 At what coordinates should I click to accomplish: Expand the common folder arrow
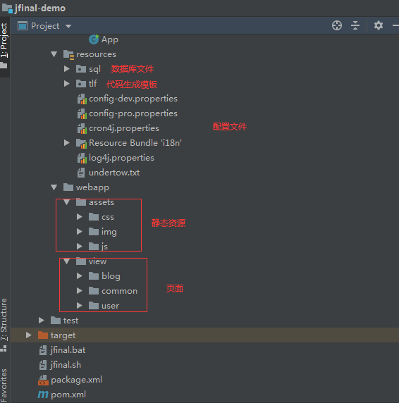(x=80, y=291)
